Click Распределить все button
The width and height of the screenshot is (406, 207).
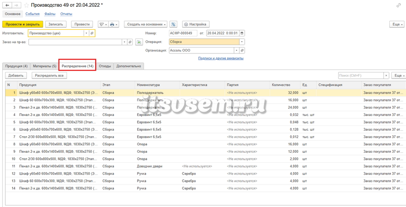pyautogui.click(x=49, y=76)
